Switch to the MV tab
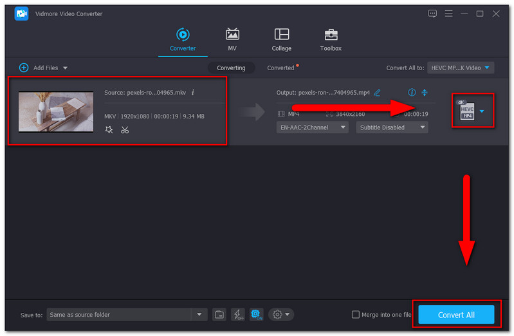The height and width of the screenshot is (336, 514). 232,40
